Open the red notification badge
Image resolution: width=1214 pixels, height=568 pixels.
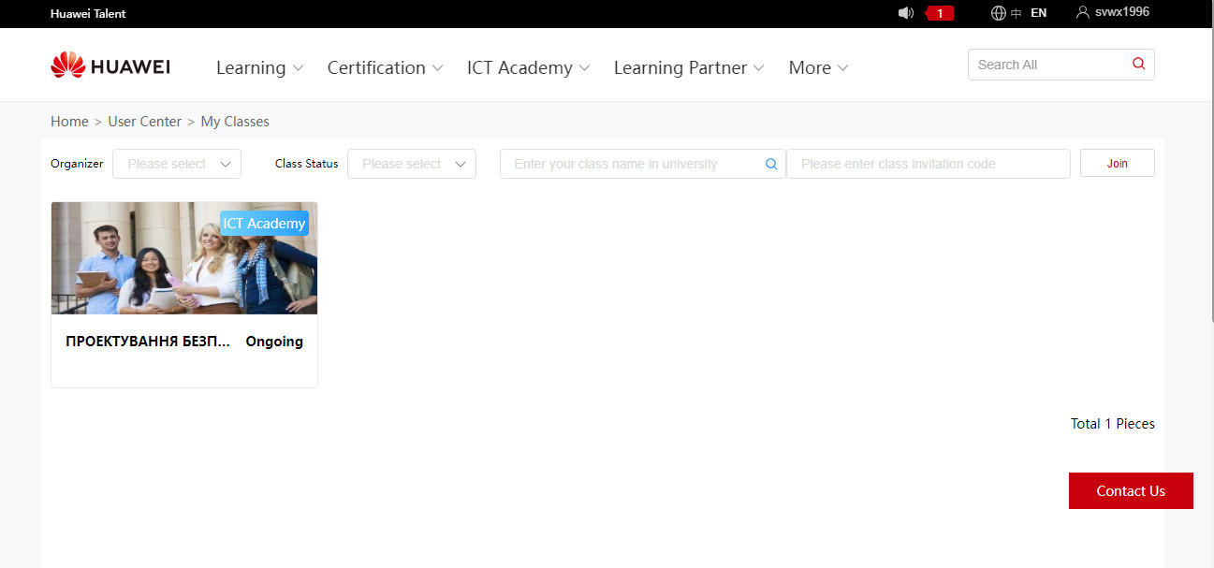click(x=940, y=13)
